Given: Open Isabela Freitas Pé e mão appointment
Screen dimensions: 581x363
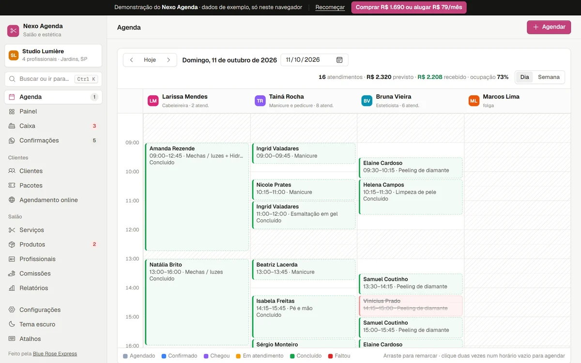Looking at the screenshot, I should [x=304, y=317].
